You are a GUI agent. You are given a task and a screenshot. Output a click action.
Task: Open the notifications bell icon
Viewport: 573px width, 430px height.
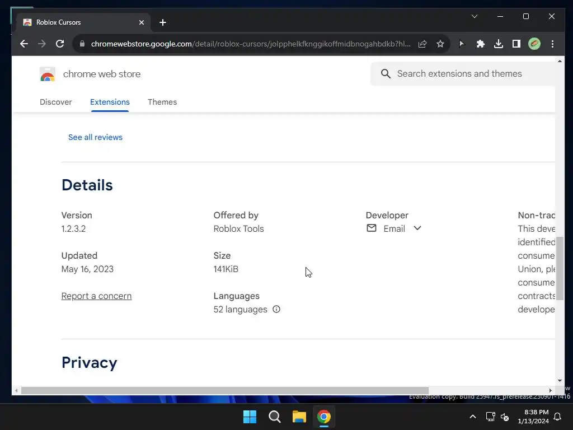point(558,417)
